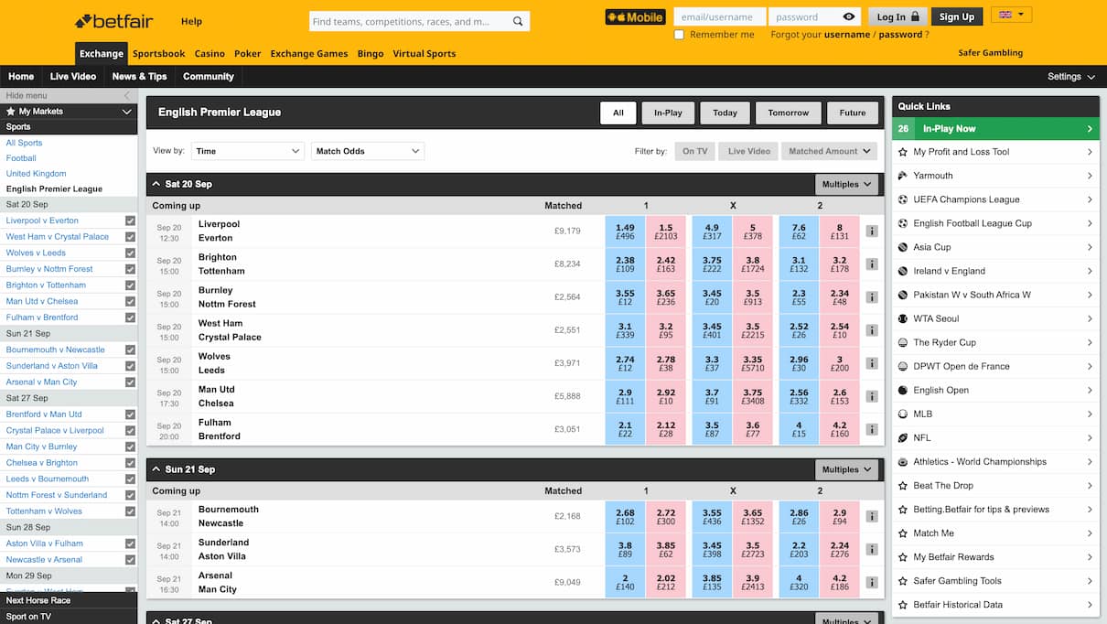Click American football icon beside NFL
Viewport: 1107px width, 624px height.
(x=903, y=437)
